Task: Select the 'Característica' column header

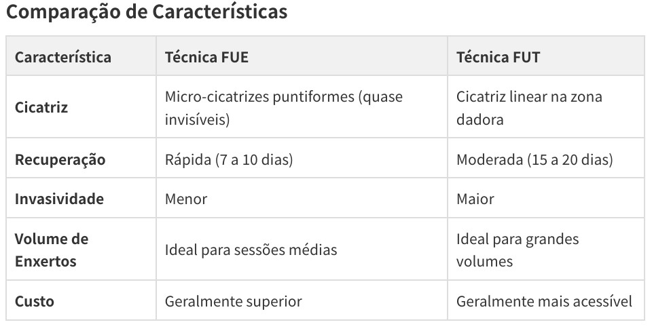Action: pos(62,57)
